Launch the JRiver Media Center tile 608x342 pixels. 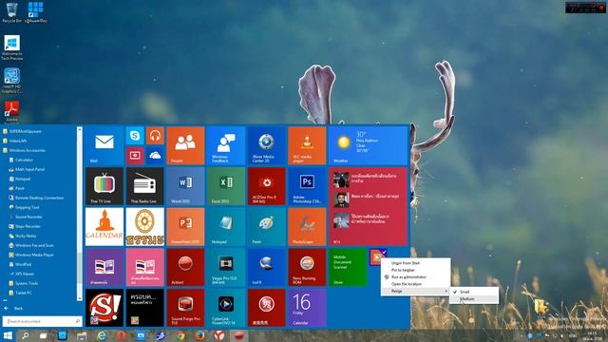click(266, 145)
